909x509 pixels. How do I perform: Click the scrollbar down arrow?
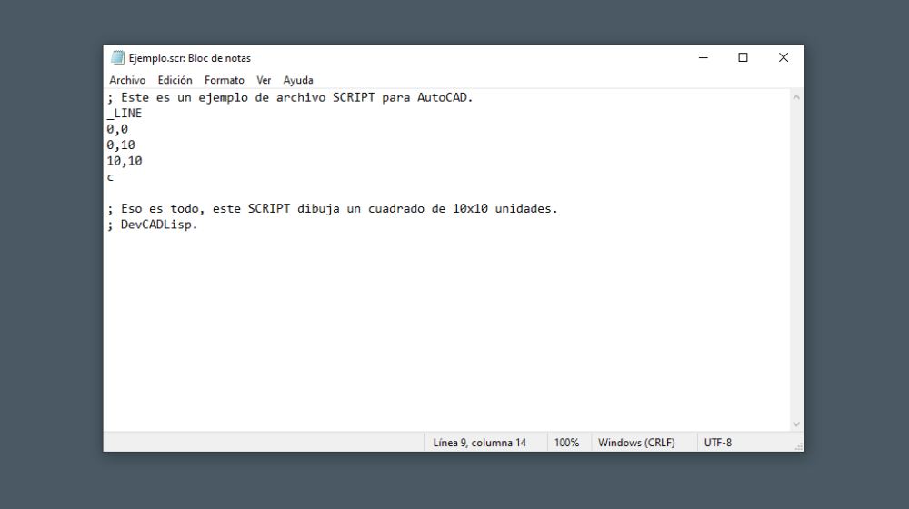coord(796,424)
